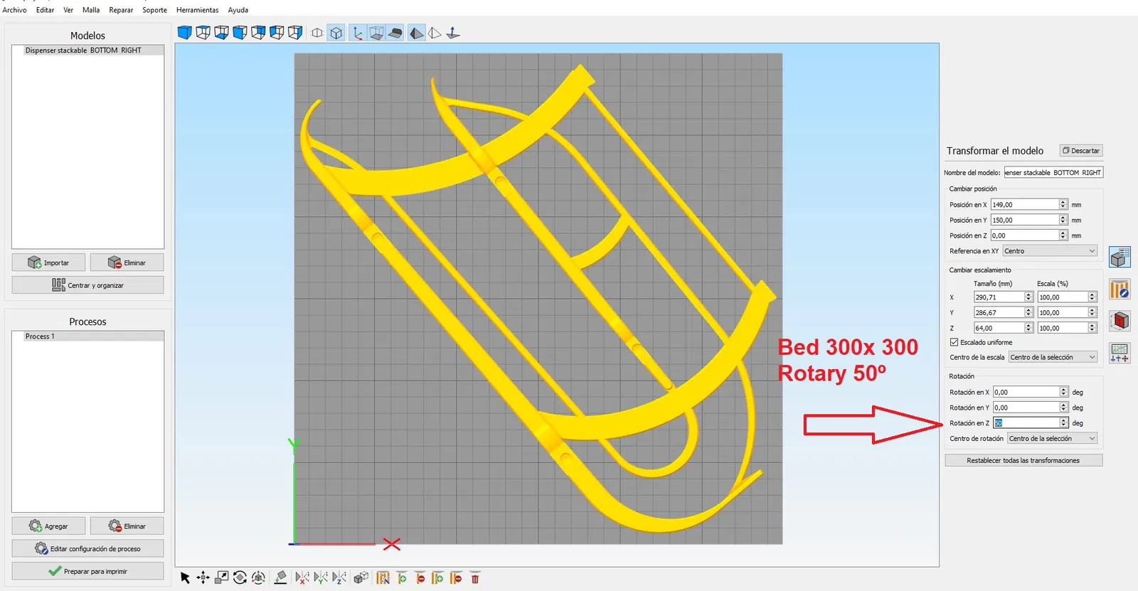Click Restablecer todas las transformaciones
1138x591 pixels.
(x=1023, y=460)
